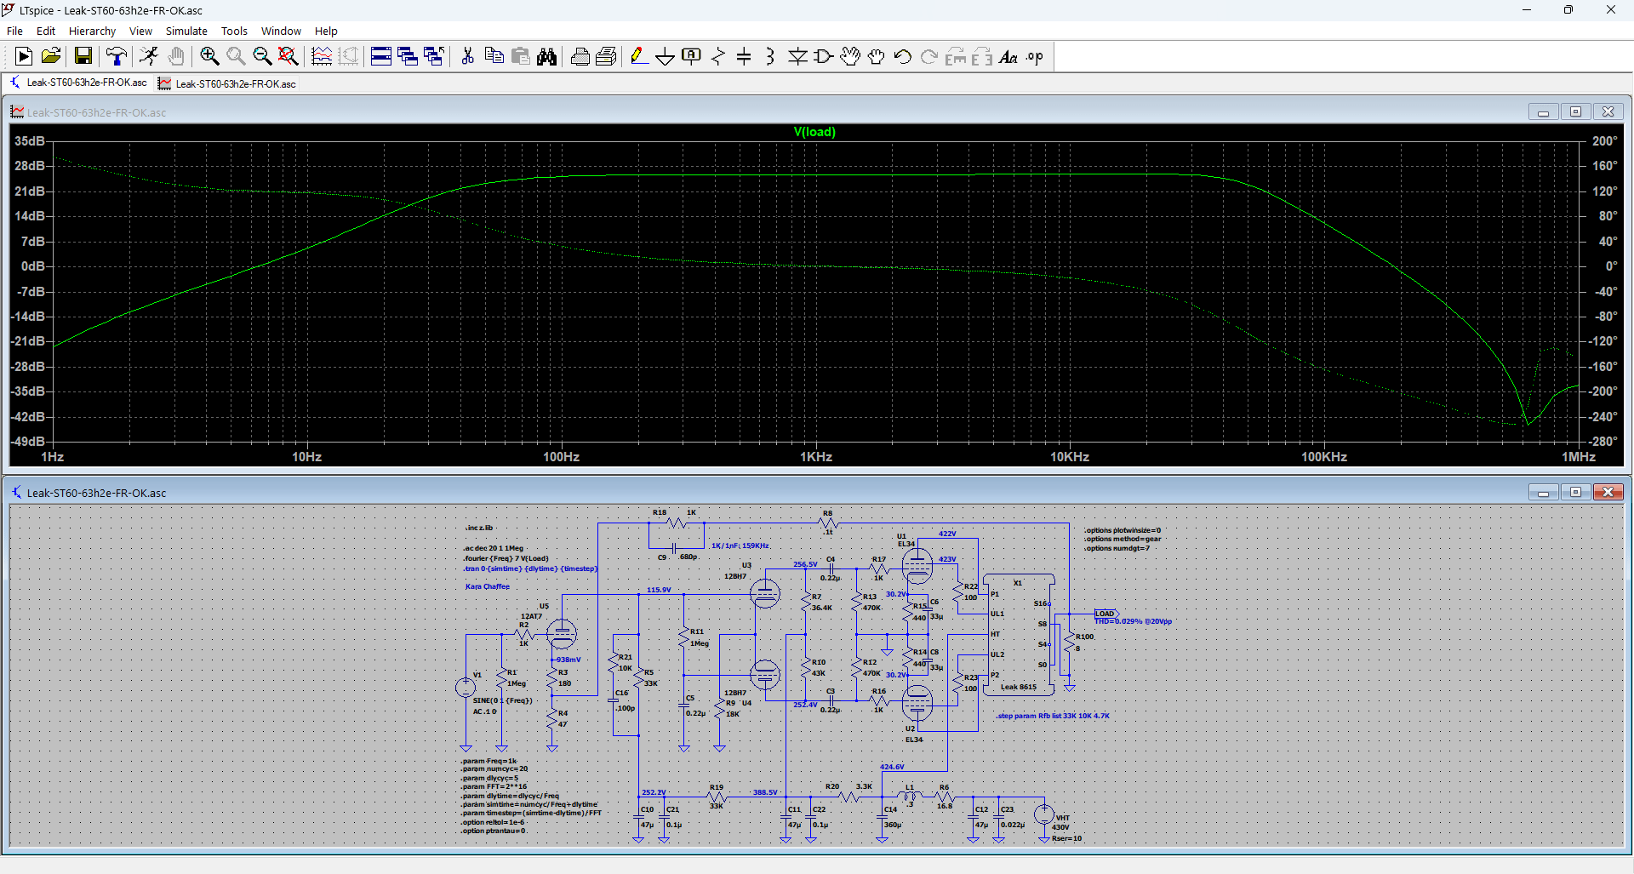This screenshot has height=874, width=1634.
Task: Open the Help menu
Action: (x=326, y=31)
